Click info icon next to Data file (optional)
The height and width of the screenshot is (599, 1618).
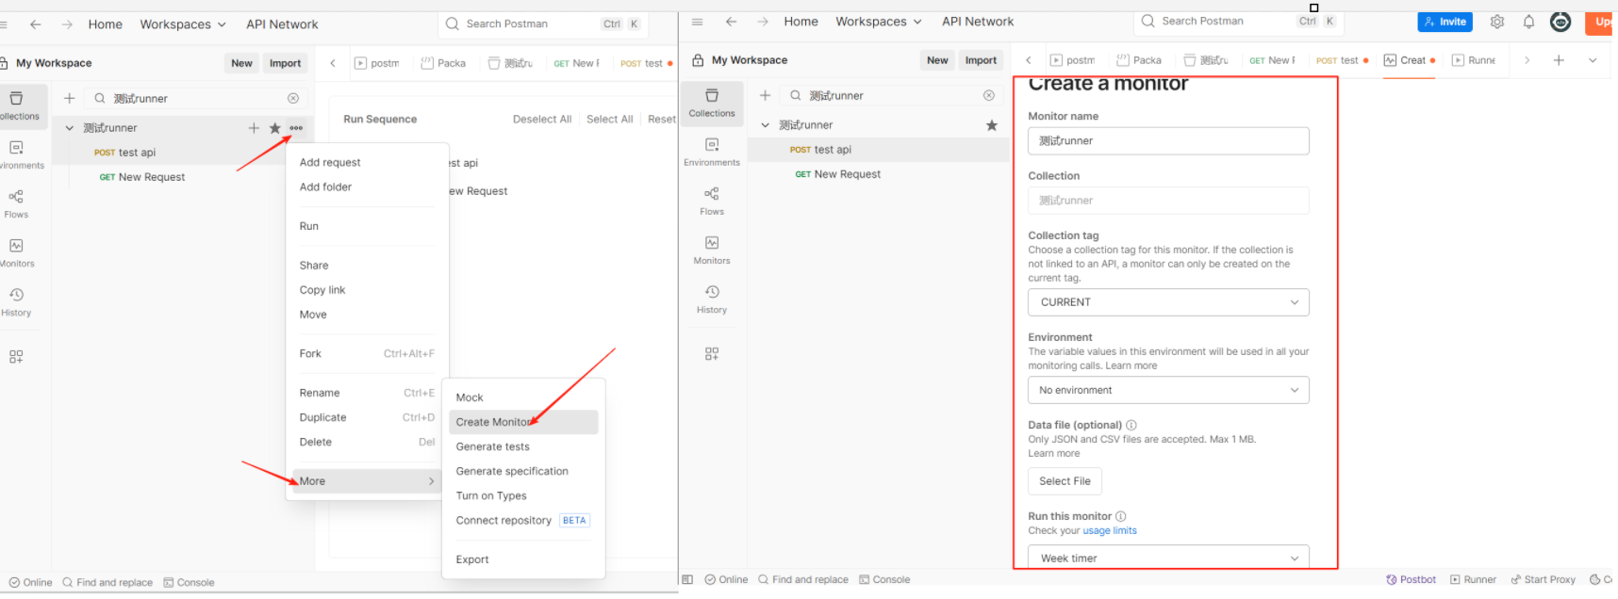[x=1131, y=425]
